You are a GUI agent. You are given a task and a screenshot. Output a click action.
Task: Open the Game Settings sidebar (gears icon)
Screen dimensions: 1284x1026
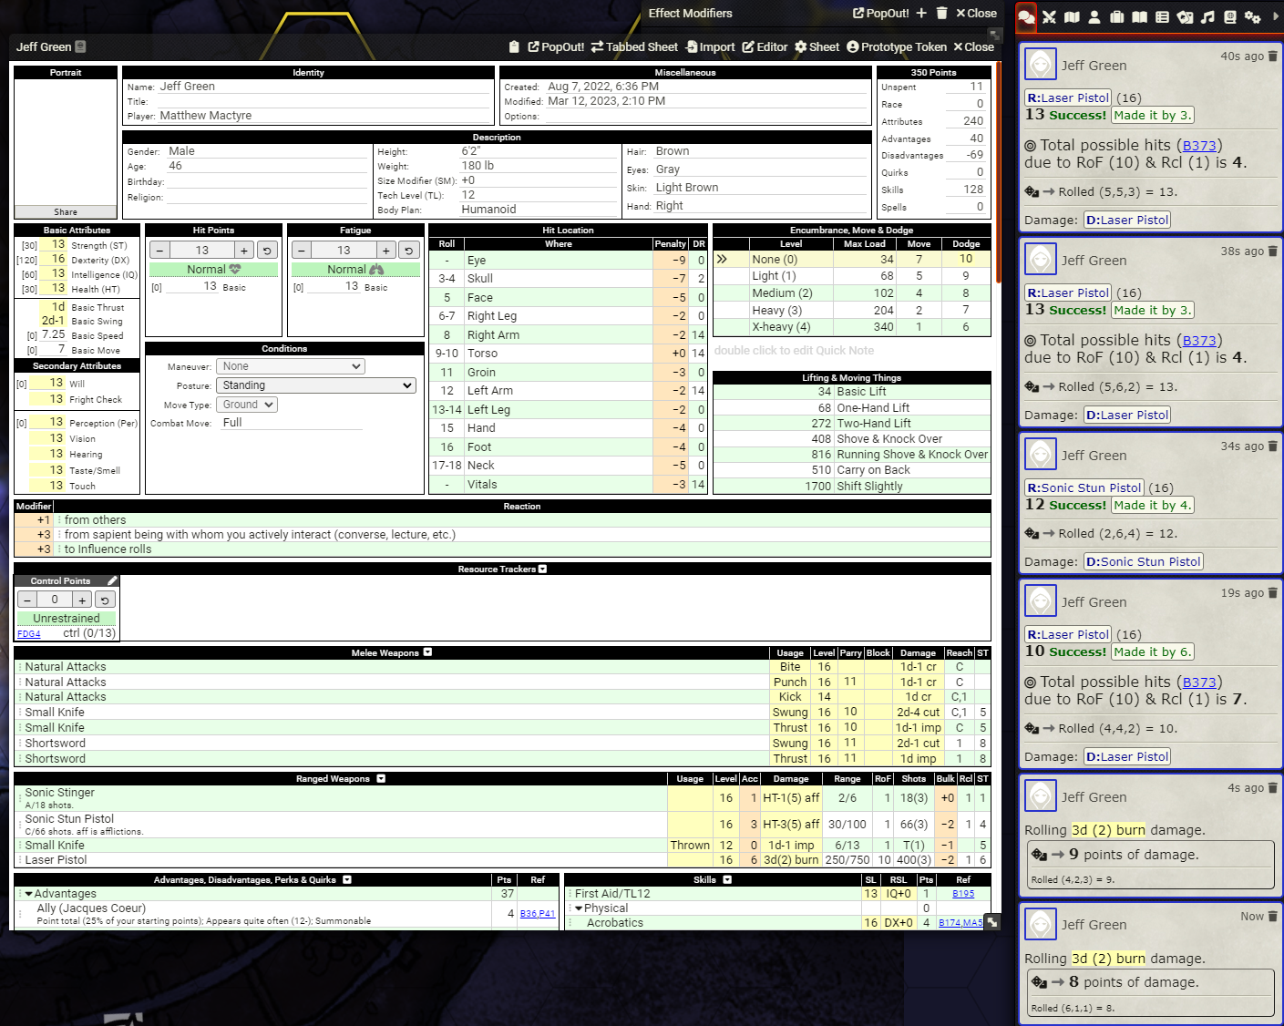(1252, 16)
